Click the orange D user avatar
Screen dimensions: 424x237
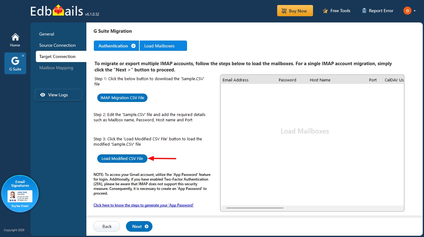(407, 11)
